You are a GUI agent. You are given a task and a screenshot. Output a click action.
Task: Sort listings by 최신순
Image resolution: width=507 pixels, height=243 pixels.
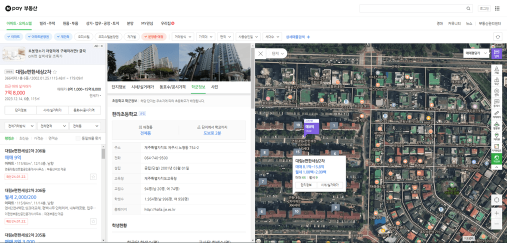[23, 138]
